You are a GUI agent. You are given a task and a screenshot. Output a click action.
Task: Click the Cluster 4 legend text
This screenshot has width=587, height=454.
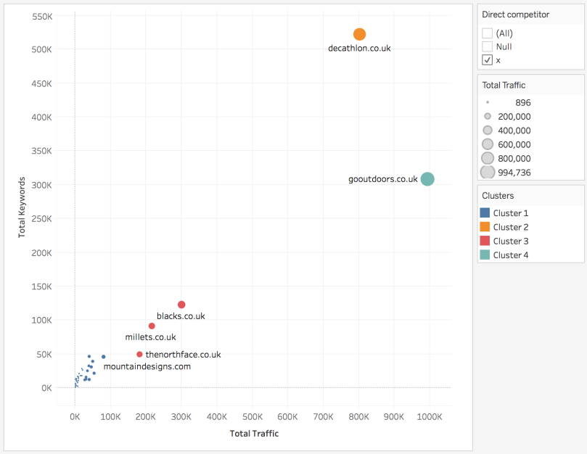click(x=511, y=255)
